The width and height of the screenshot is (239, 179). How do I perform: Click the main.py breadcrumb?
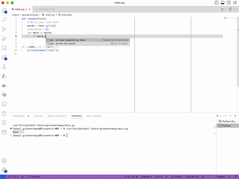(x=50, y=15)
